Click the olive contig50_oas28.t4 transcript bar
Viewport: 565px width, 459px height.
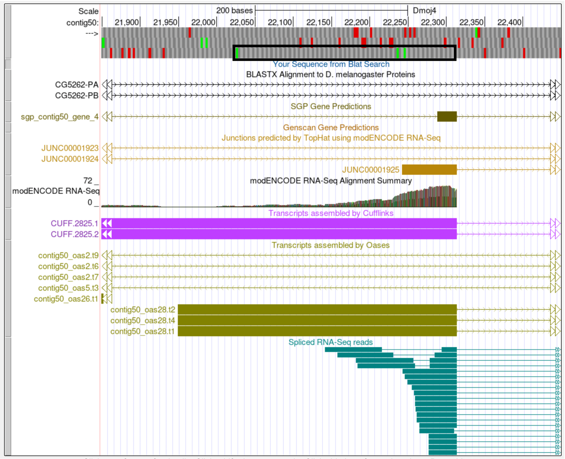tap(317, 320)
